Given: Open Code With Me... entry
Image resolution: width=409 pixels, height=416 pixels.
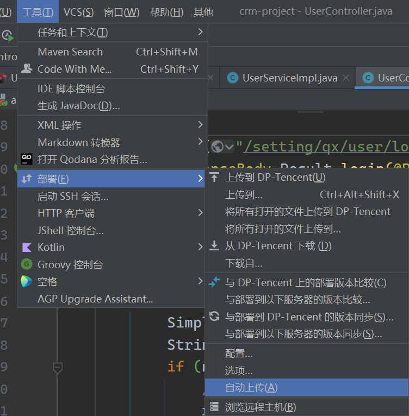Looking at the screenshot, I should point(113,69).
